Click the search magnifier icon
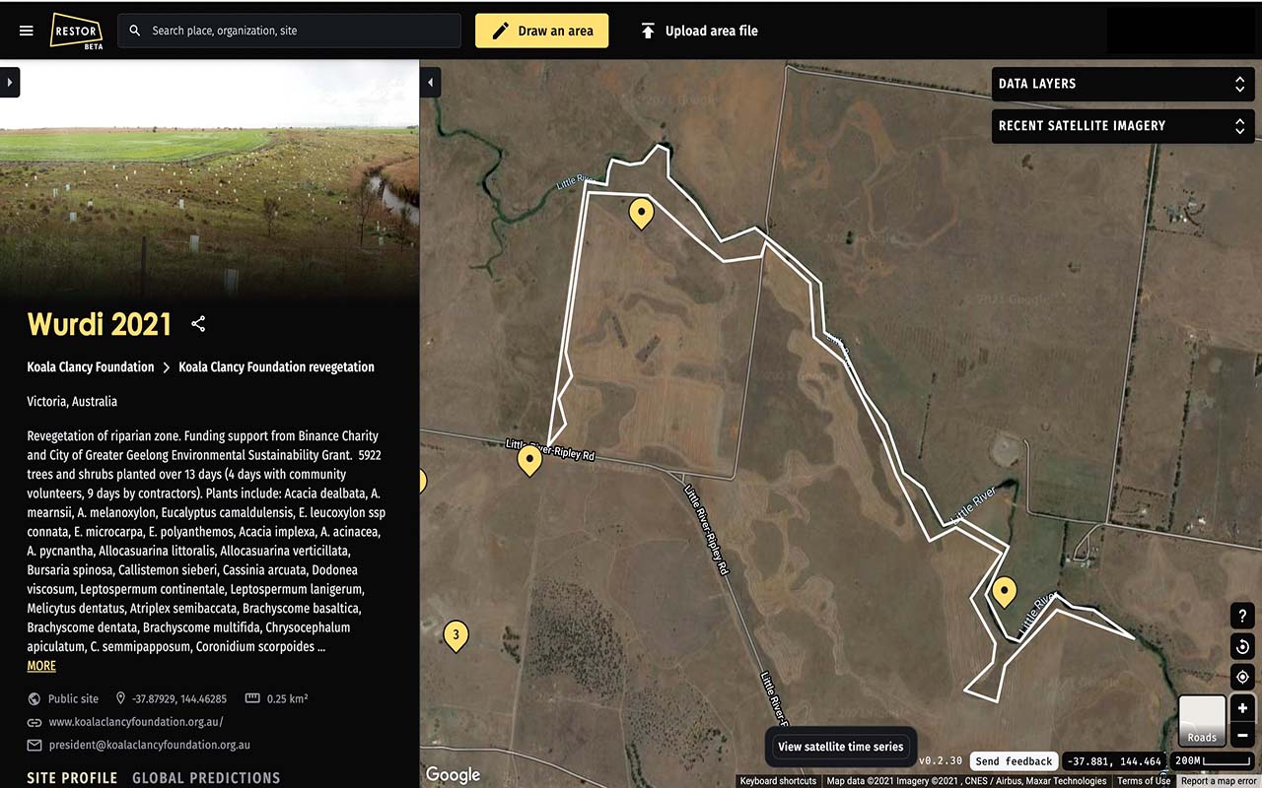 [135, 31]
